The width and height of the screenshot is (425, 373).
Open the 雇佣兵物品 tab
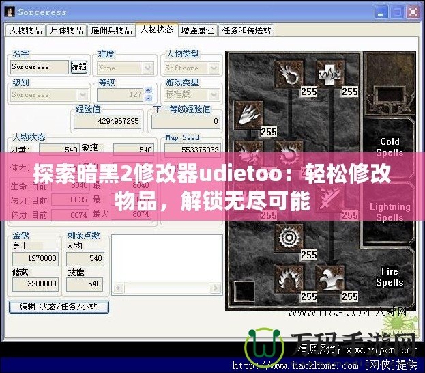point(111,31)
